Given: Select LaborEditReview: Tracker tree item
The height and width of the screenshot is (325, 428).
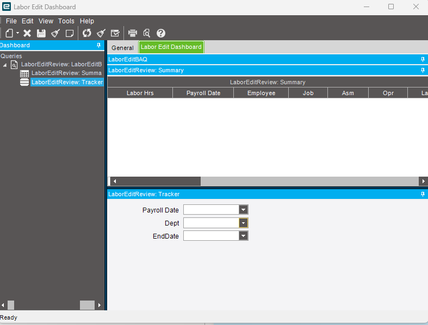Looking at the screenshot, I should 67,82.
